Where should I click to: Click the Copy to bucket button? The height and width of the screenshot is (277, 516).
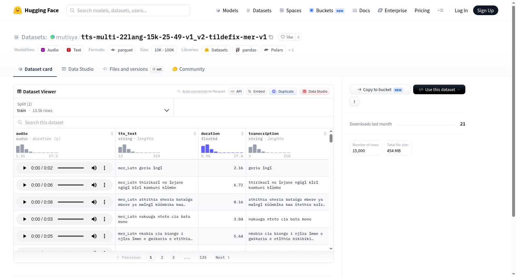(380, 89)
